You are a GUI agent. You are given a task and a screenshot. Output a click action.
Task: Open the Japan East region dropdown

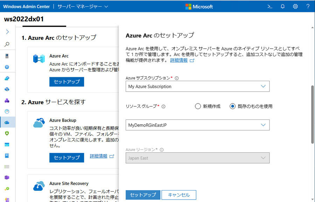point(197,158)
